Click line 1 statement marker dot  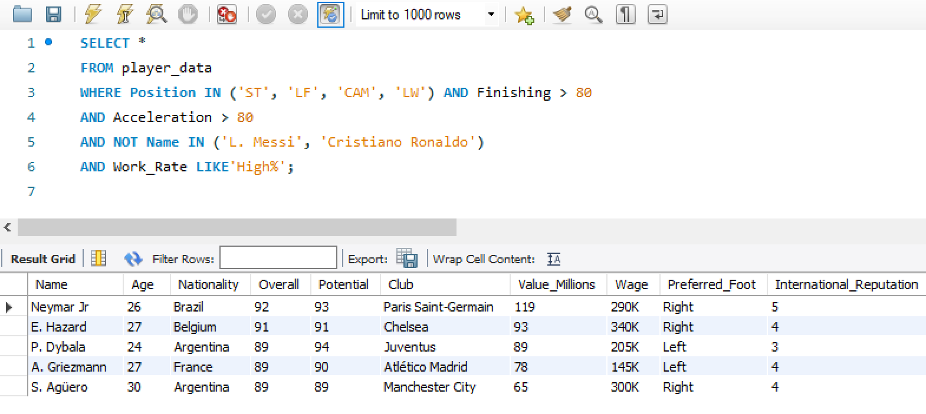[x=48, y=42]
